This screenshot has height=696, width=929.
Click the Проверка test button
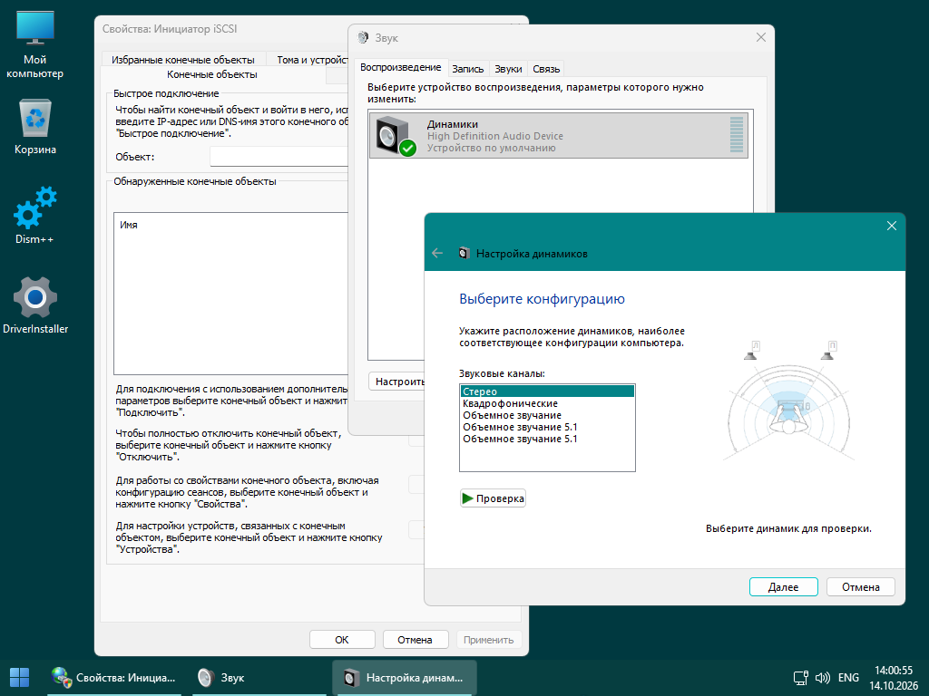coord(493,498)
